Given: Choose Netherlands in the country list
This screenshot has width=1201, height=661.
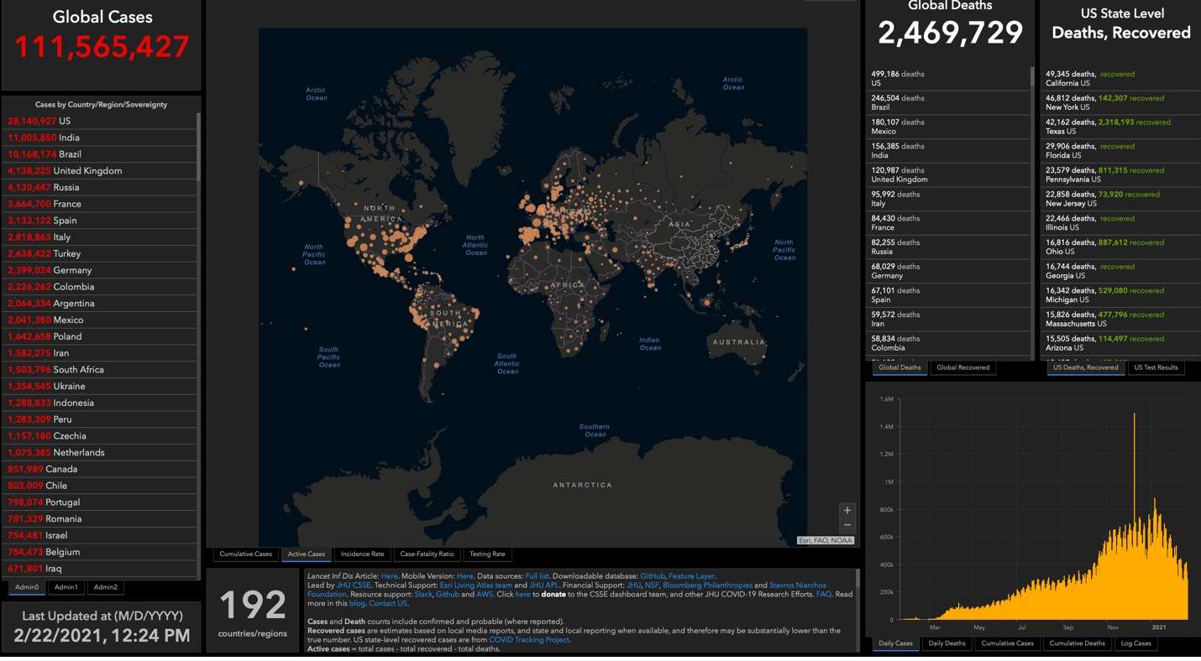Looking at the screenshot, I should click(99, 452).
